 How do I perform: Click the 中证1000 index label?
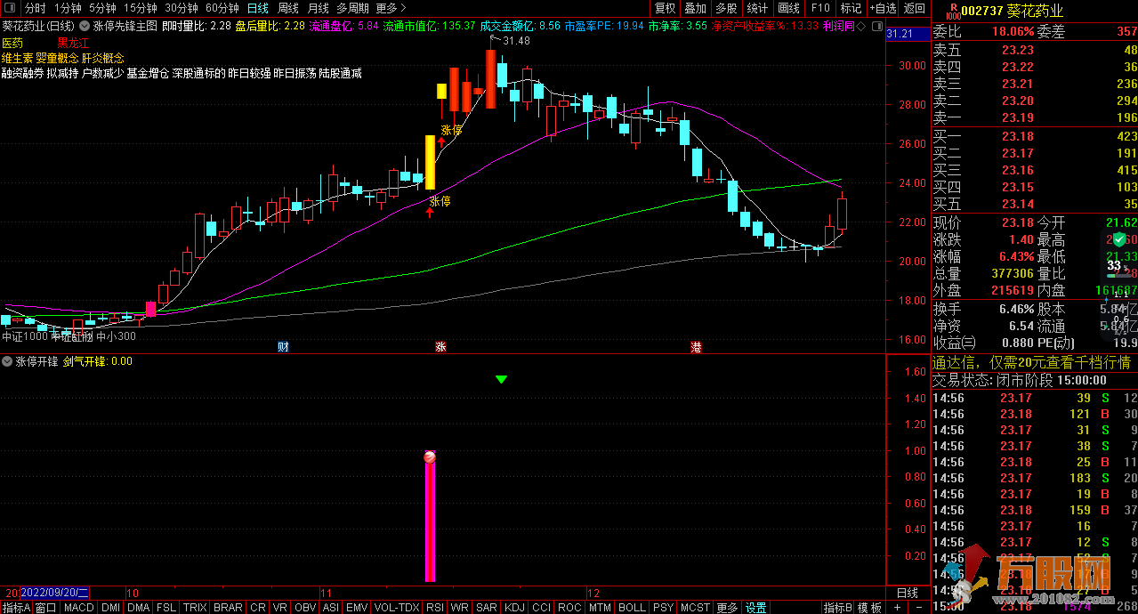[x=25, y=336]
